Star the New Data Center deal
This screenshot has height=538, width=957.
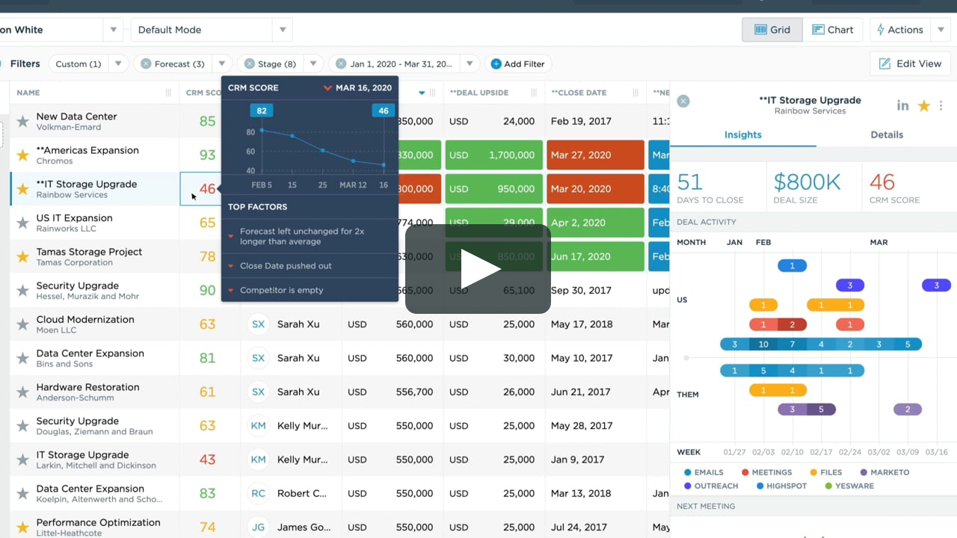pos(23,121)
